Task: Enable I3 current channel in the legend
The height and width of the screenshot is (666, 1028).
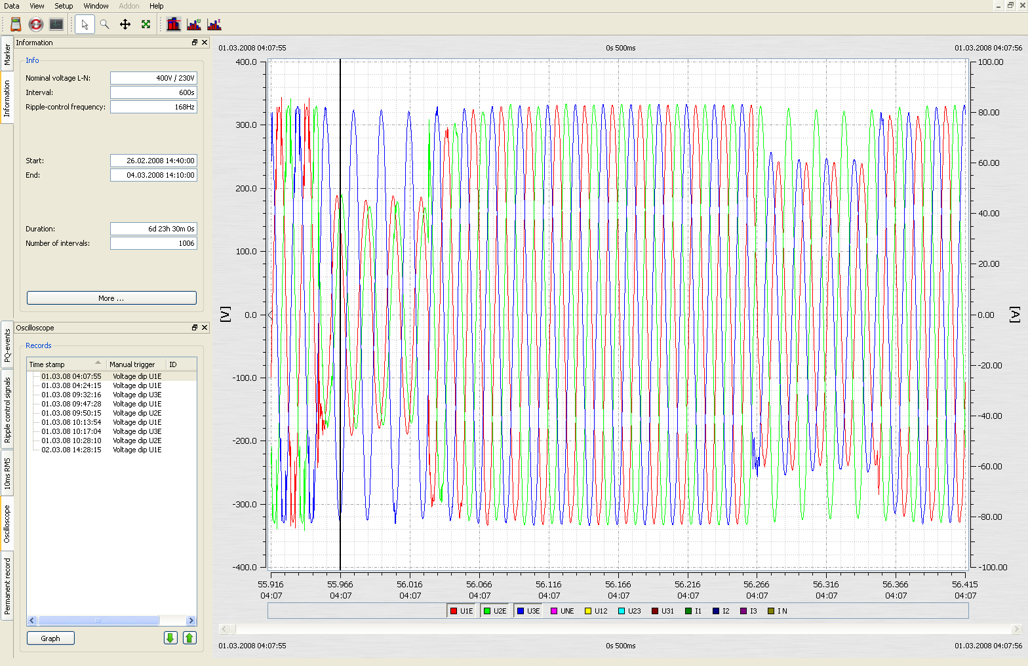Action: tap(749, 611)
